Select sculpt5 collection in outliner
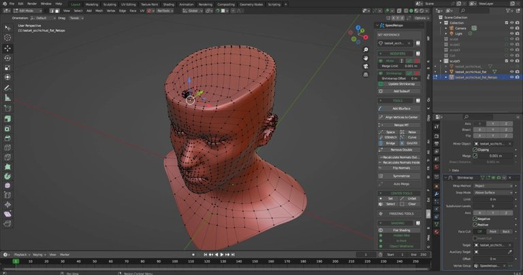 (455, 60)
